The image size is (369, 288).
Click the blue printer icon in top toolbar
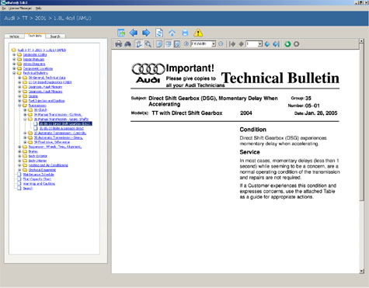[185, 33]
